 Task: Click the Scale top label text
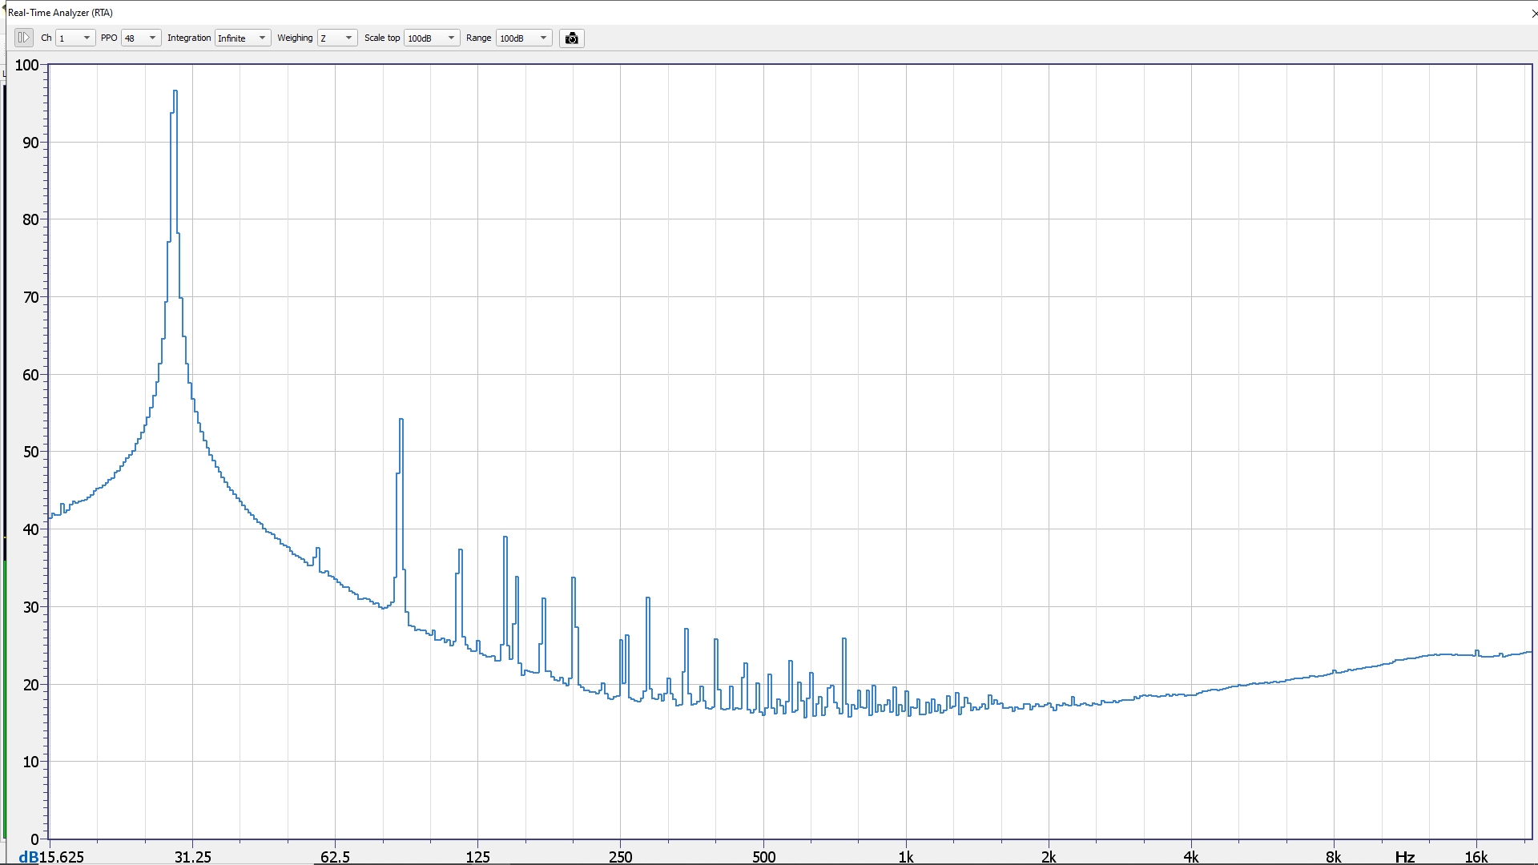[x=382, y=38]
